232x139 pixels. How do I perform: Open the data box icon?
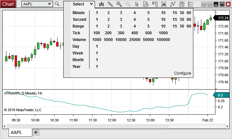click(x=146, y=4)
